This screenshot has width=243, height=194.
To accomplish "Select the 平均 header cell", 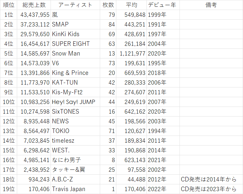I will click(x=132, y=5).
